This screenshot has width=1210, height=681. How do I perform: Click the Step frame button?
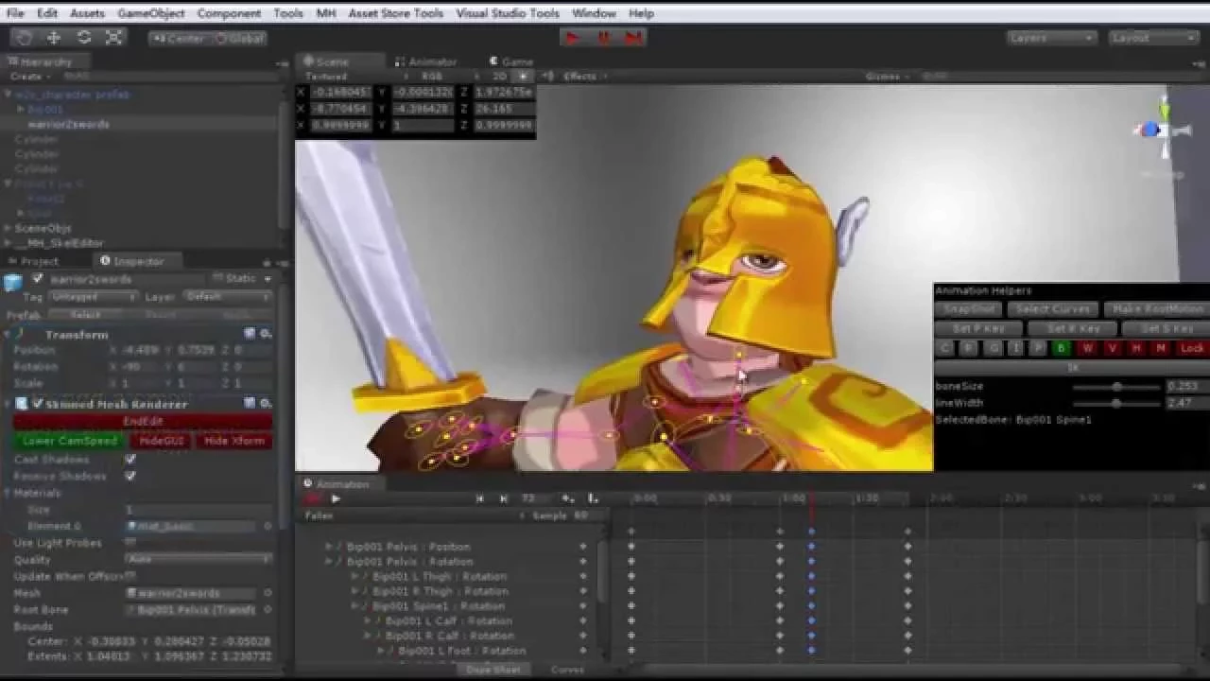click(x=633, y=38)
